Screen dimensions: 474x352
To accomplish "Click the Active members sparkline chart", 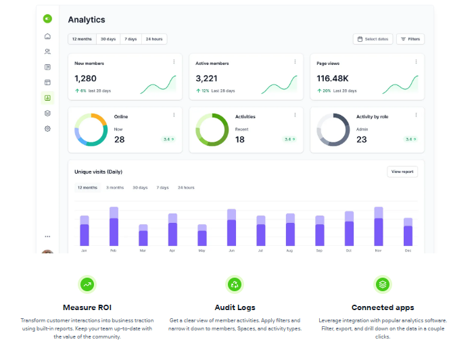I will pos(279,84).
